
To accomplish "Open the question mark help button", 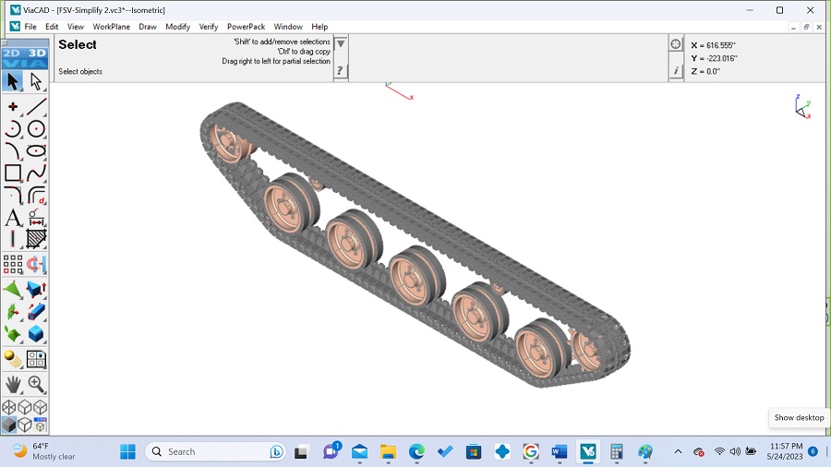I will pyautogui.click(x=340, y=70).
